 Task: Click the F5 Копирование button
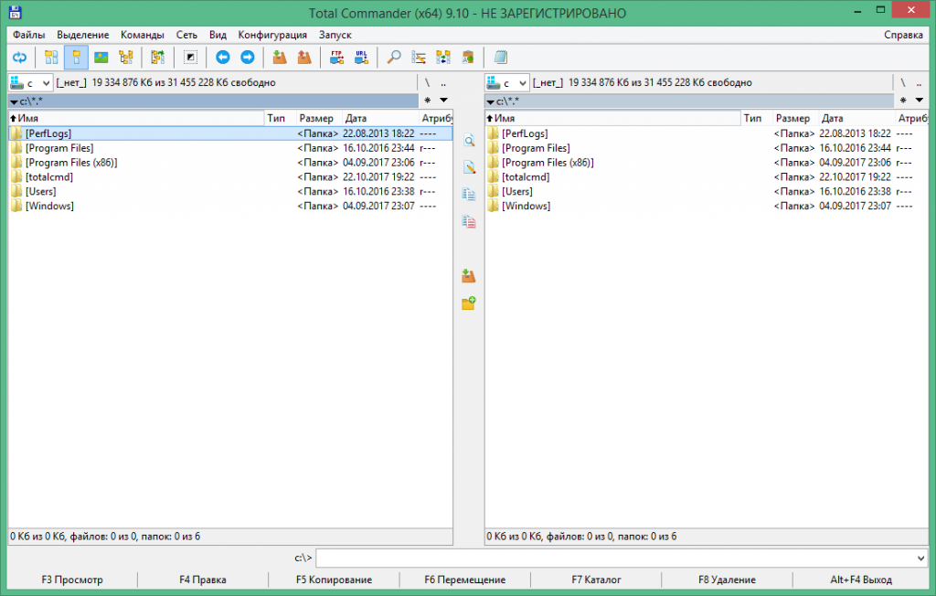pyautogui.click(x=334, y=580)
